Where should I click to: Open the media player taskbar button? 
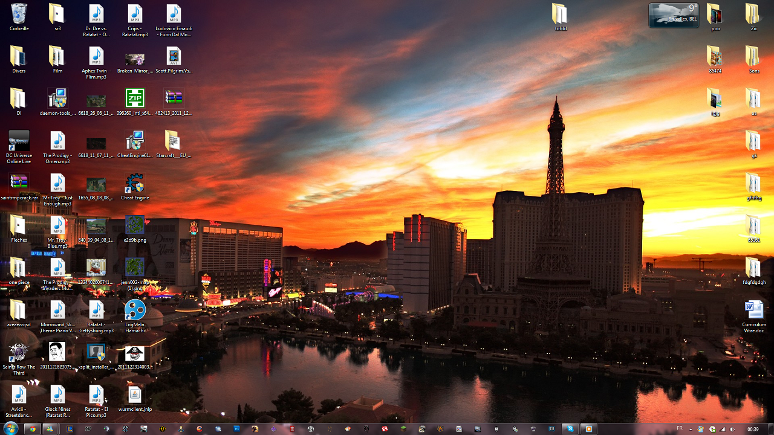coord(588,429)
